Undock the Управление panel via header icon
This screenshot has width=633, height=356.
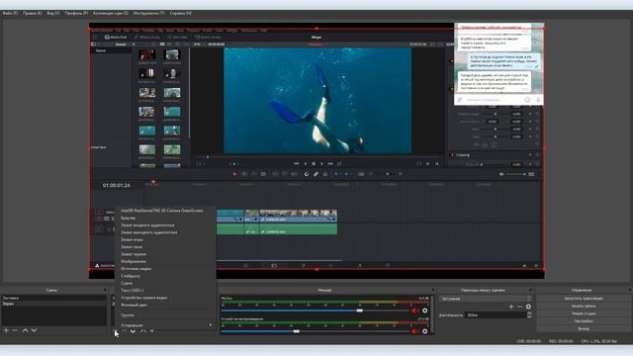[x=629, y=290]
